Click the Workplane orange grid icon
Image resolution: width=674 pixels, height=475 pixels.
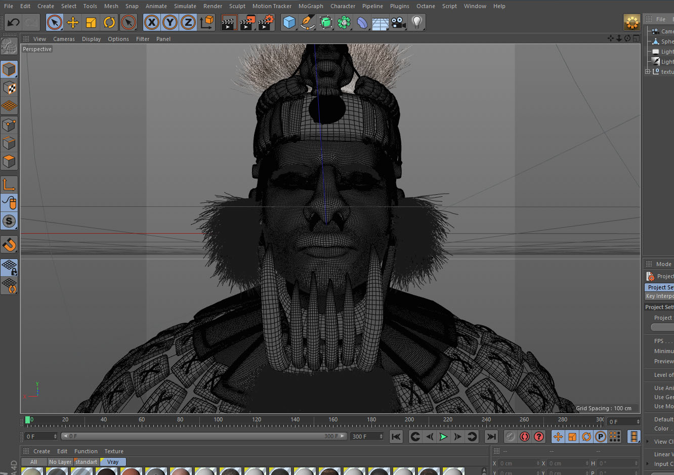(9, 106)
